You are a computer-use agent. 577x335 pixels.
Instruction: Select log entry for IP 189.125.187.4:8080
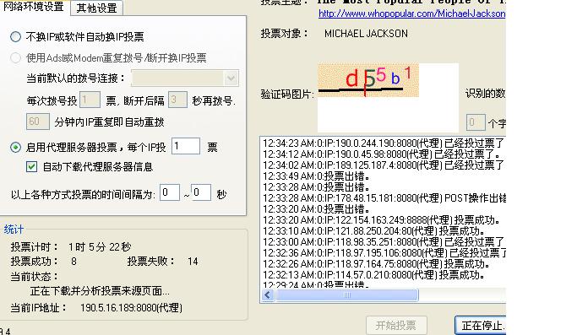click(x=384, y=165)
